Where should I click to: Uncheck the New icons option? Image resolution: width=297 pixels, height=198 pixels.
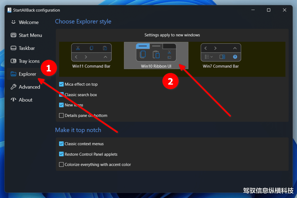pos(61,105)
